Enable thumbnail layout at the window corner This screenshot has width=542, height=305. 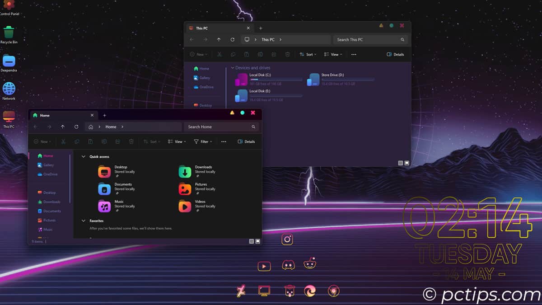click(258, 241)
